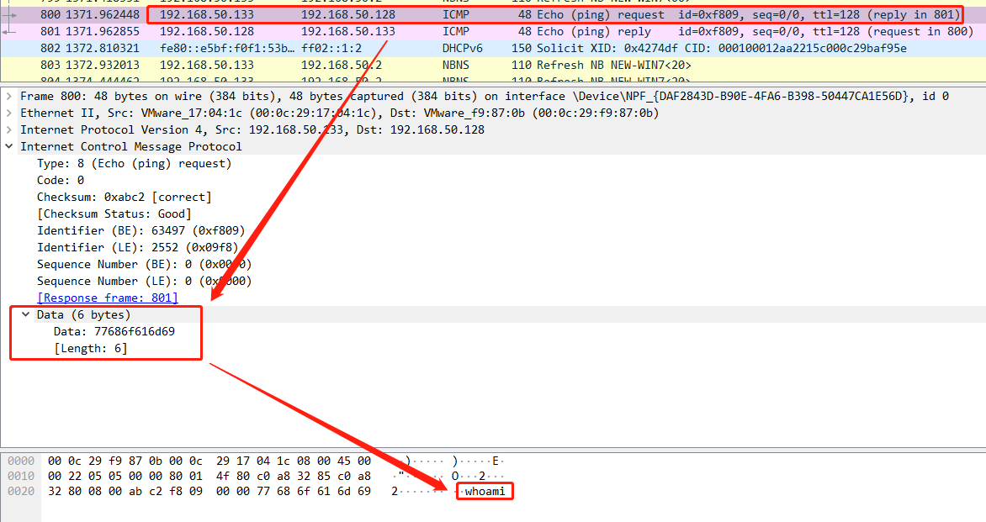Viewport: 986px width, 522px height.
Task: Collapse Internet Control Message Protocol section
Action: point(9,147)
